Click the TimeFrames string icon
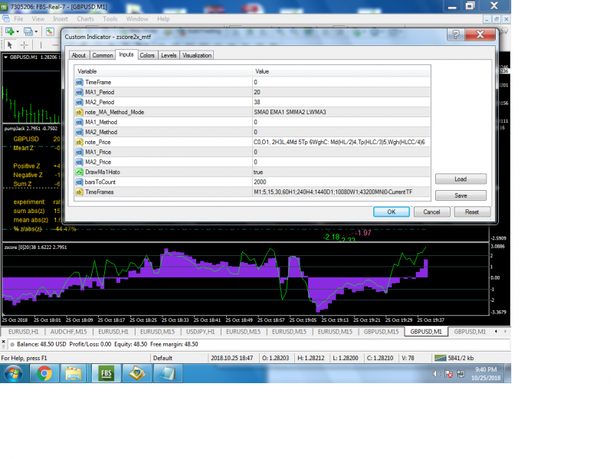 tap(80, 192)
